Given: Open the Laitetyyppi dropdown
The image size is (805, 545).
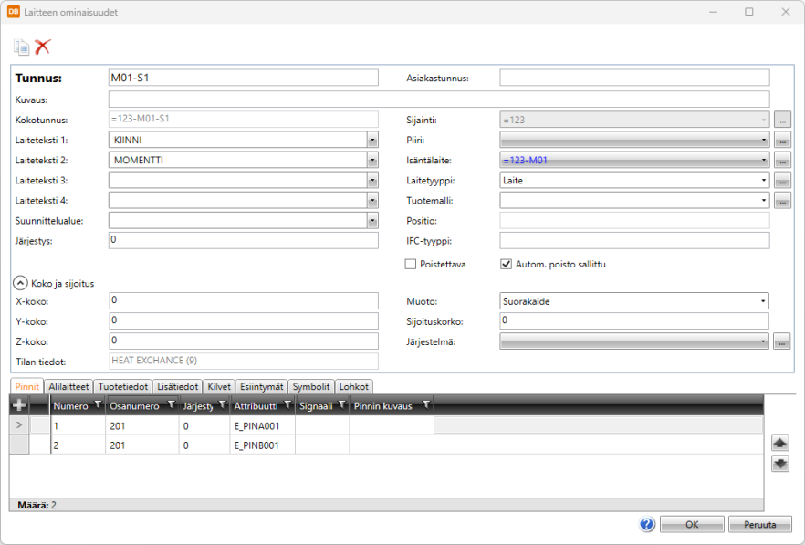Looking at the screenshot, I should point(762,181).
